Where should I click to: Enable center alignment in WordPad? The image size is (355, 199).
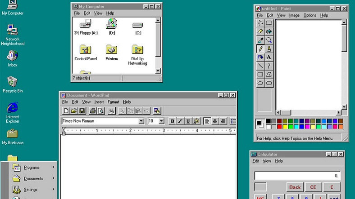pos(215,121)
